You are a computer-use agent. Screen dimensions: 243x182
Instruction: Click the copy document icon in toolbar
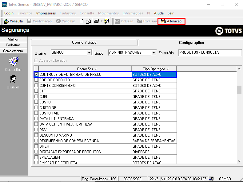click(89, 21)
